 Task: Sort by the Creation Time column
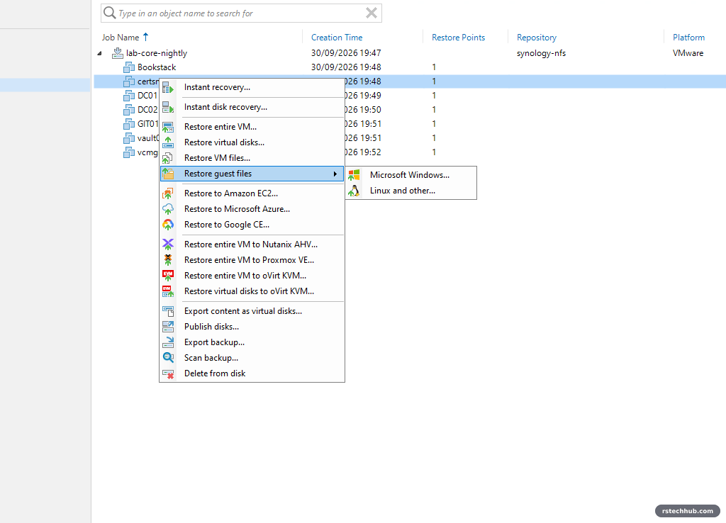coord(337,38)
